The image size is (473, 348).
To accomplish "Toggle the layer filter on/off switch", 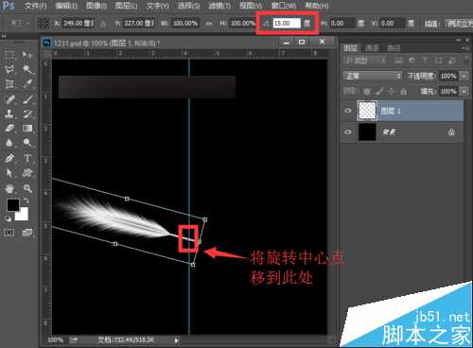I will tap(466, 60).
